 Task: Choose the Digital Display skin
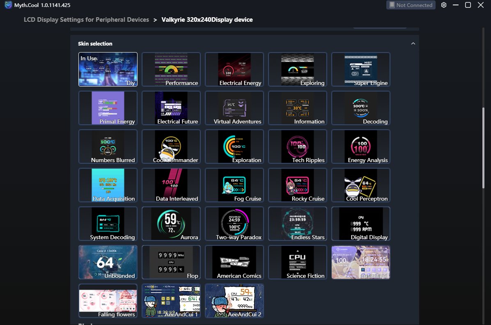click(361, 224)
